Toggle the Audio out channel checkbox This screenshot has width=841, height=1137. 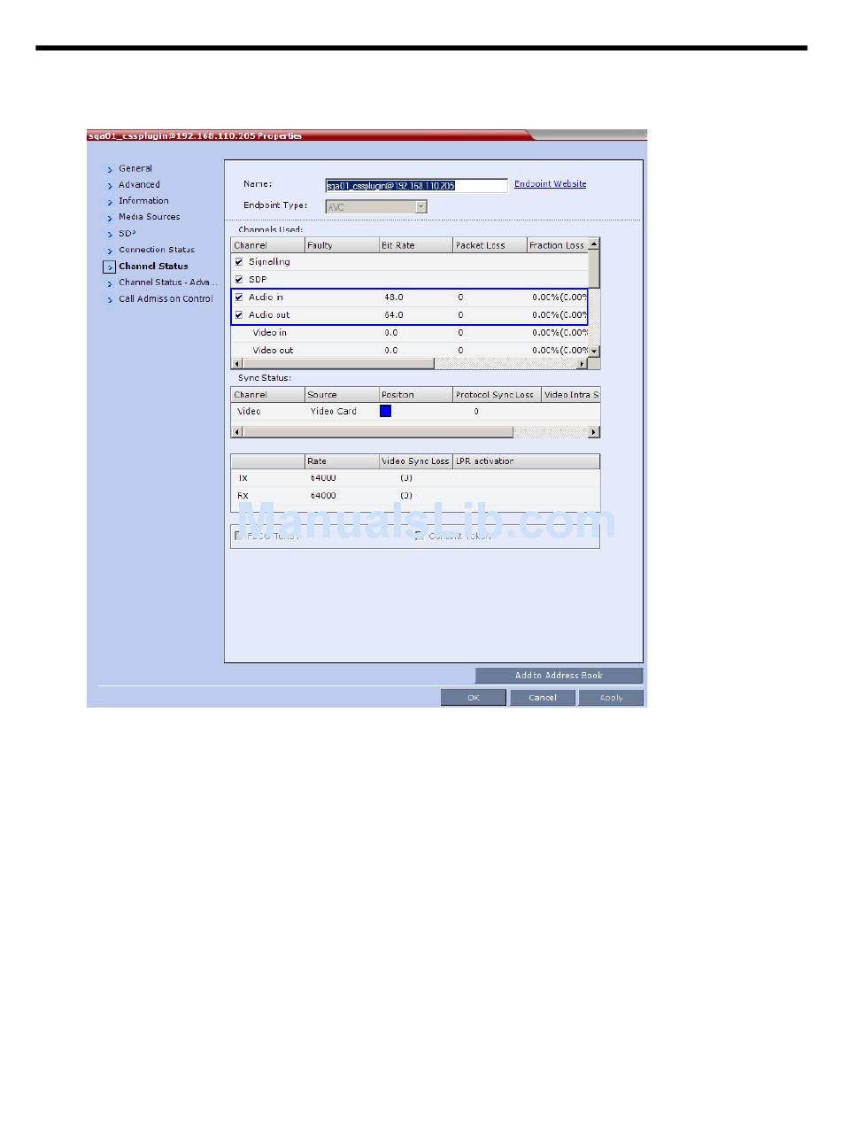[239, 315]
